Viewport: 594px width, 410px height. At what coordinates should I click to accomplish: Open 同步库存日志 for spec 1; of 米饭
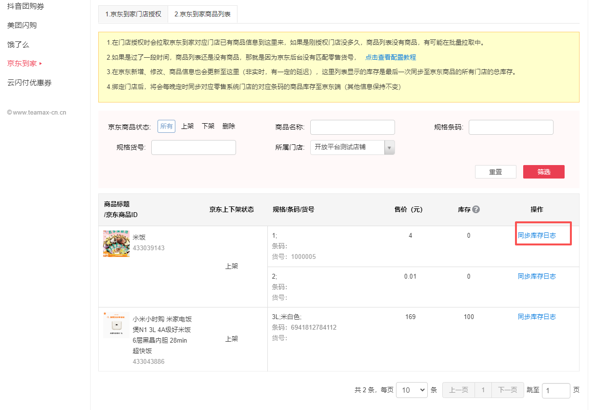coord(537,235)
